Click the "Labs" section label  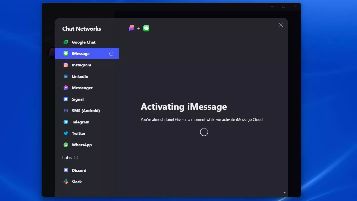coord(67,158)
